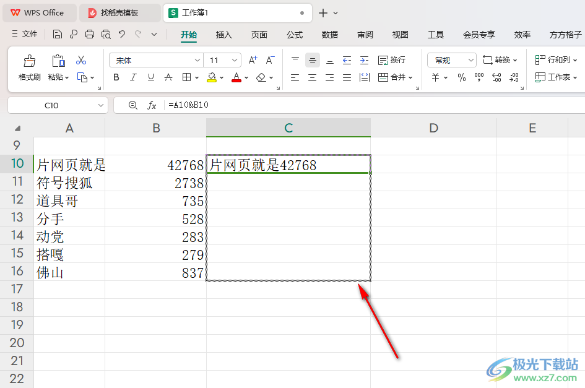Expand the Name Box dropdown arrow

click(100, 105)
